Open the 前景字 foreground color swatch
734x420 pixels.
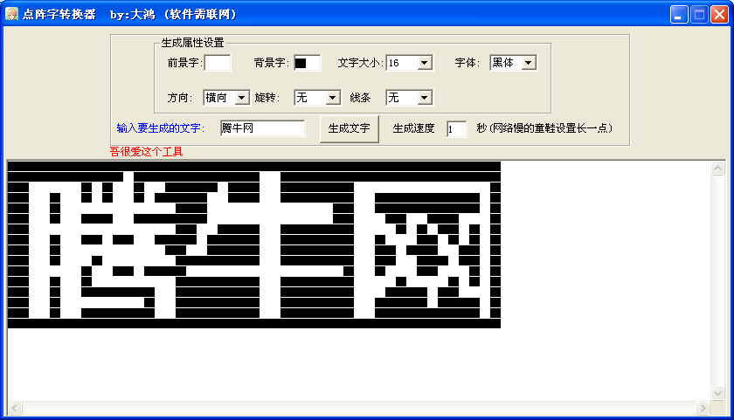[218, 63]
